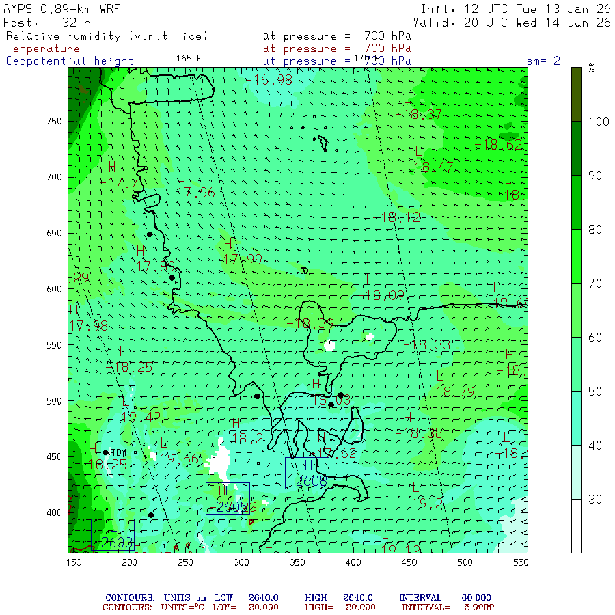Click the temperature low -18.62
The height and width of the screenshot is (615, 615).
tap(499, 145)
